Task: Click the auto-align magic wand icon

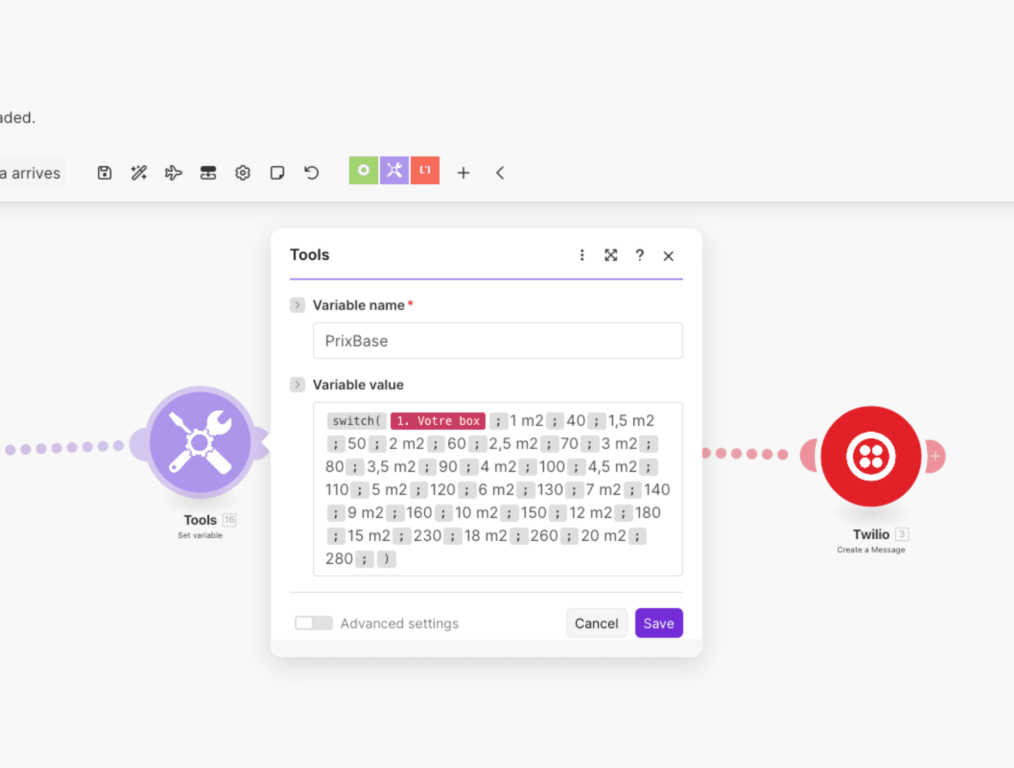Action: 139,173
